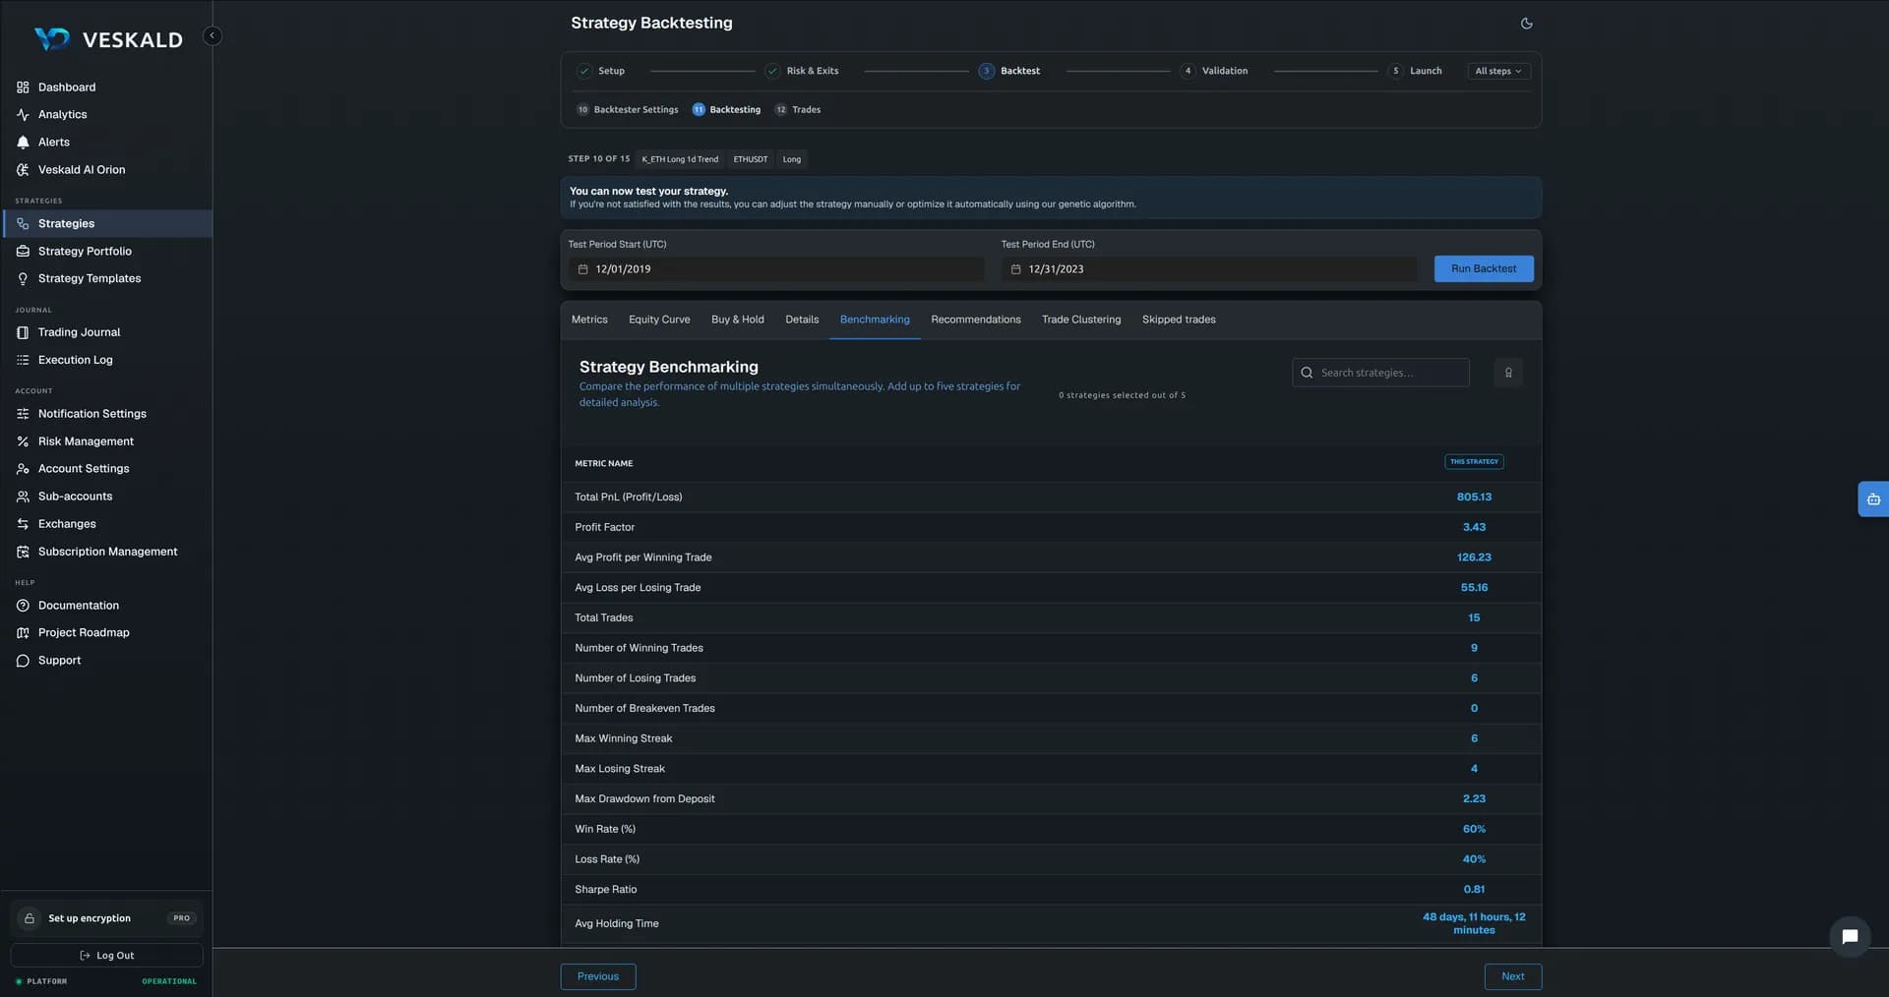Viewport: 1889px width, 997px height.
Task: Switch to the Recommendations tab
Action: tap(976, 320)
